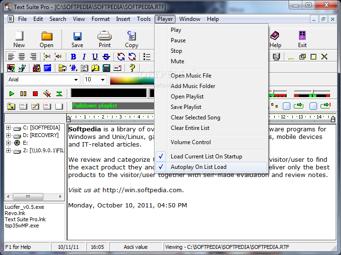Select Save Playlist menu entry
Image resolution: width=341 pixels, height=255 pixels.
tap(211, 107)
